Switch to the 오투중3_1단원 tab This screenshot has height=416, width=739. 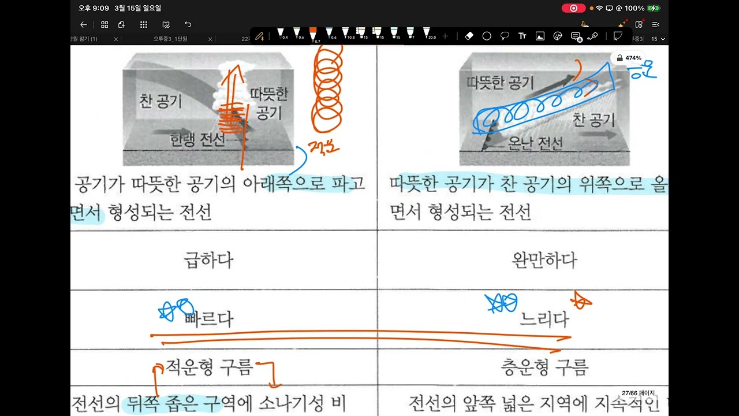point(170,39)
